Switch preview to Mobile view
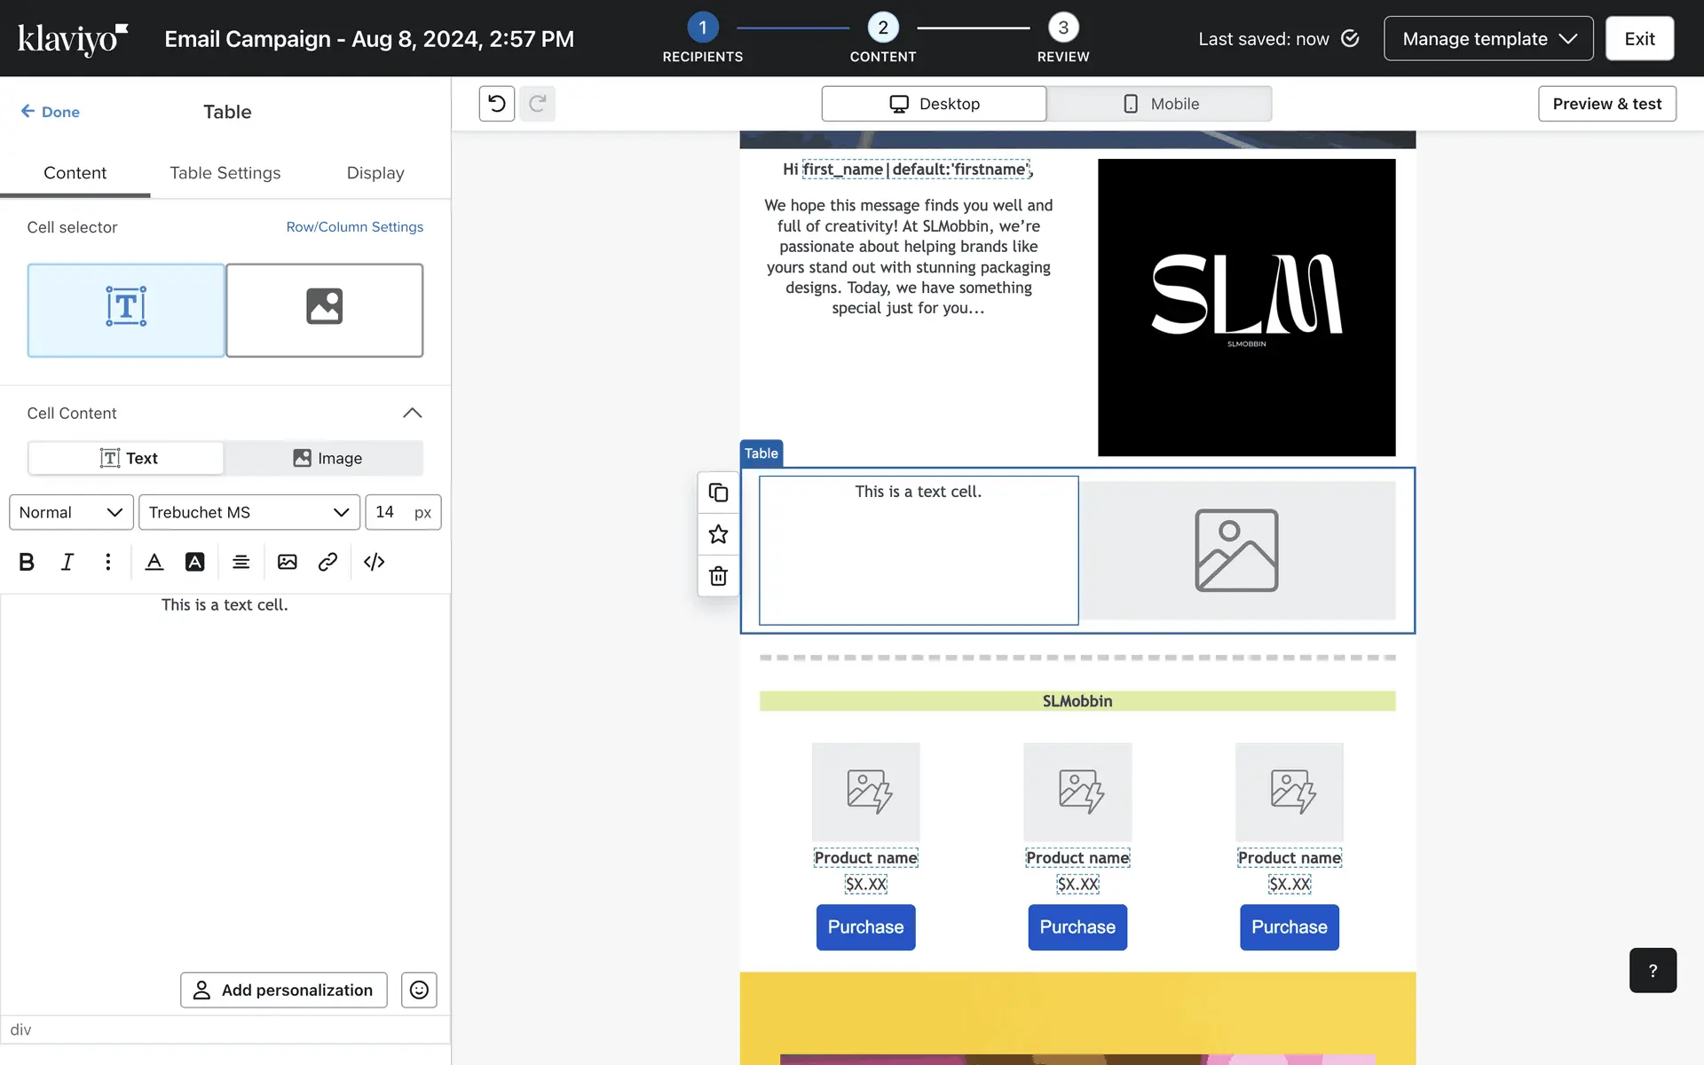 tap(1159, 104)
